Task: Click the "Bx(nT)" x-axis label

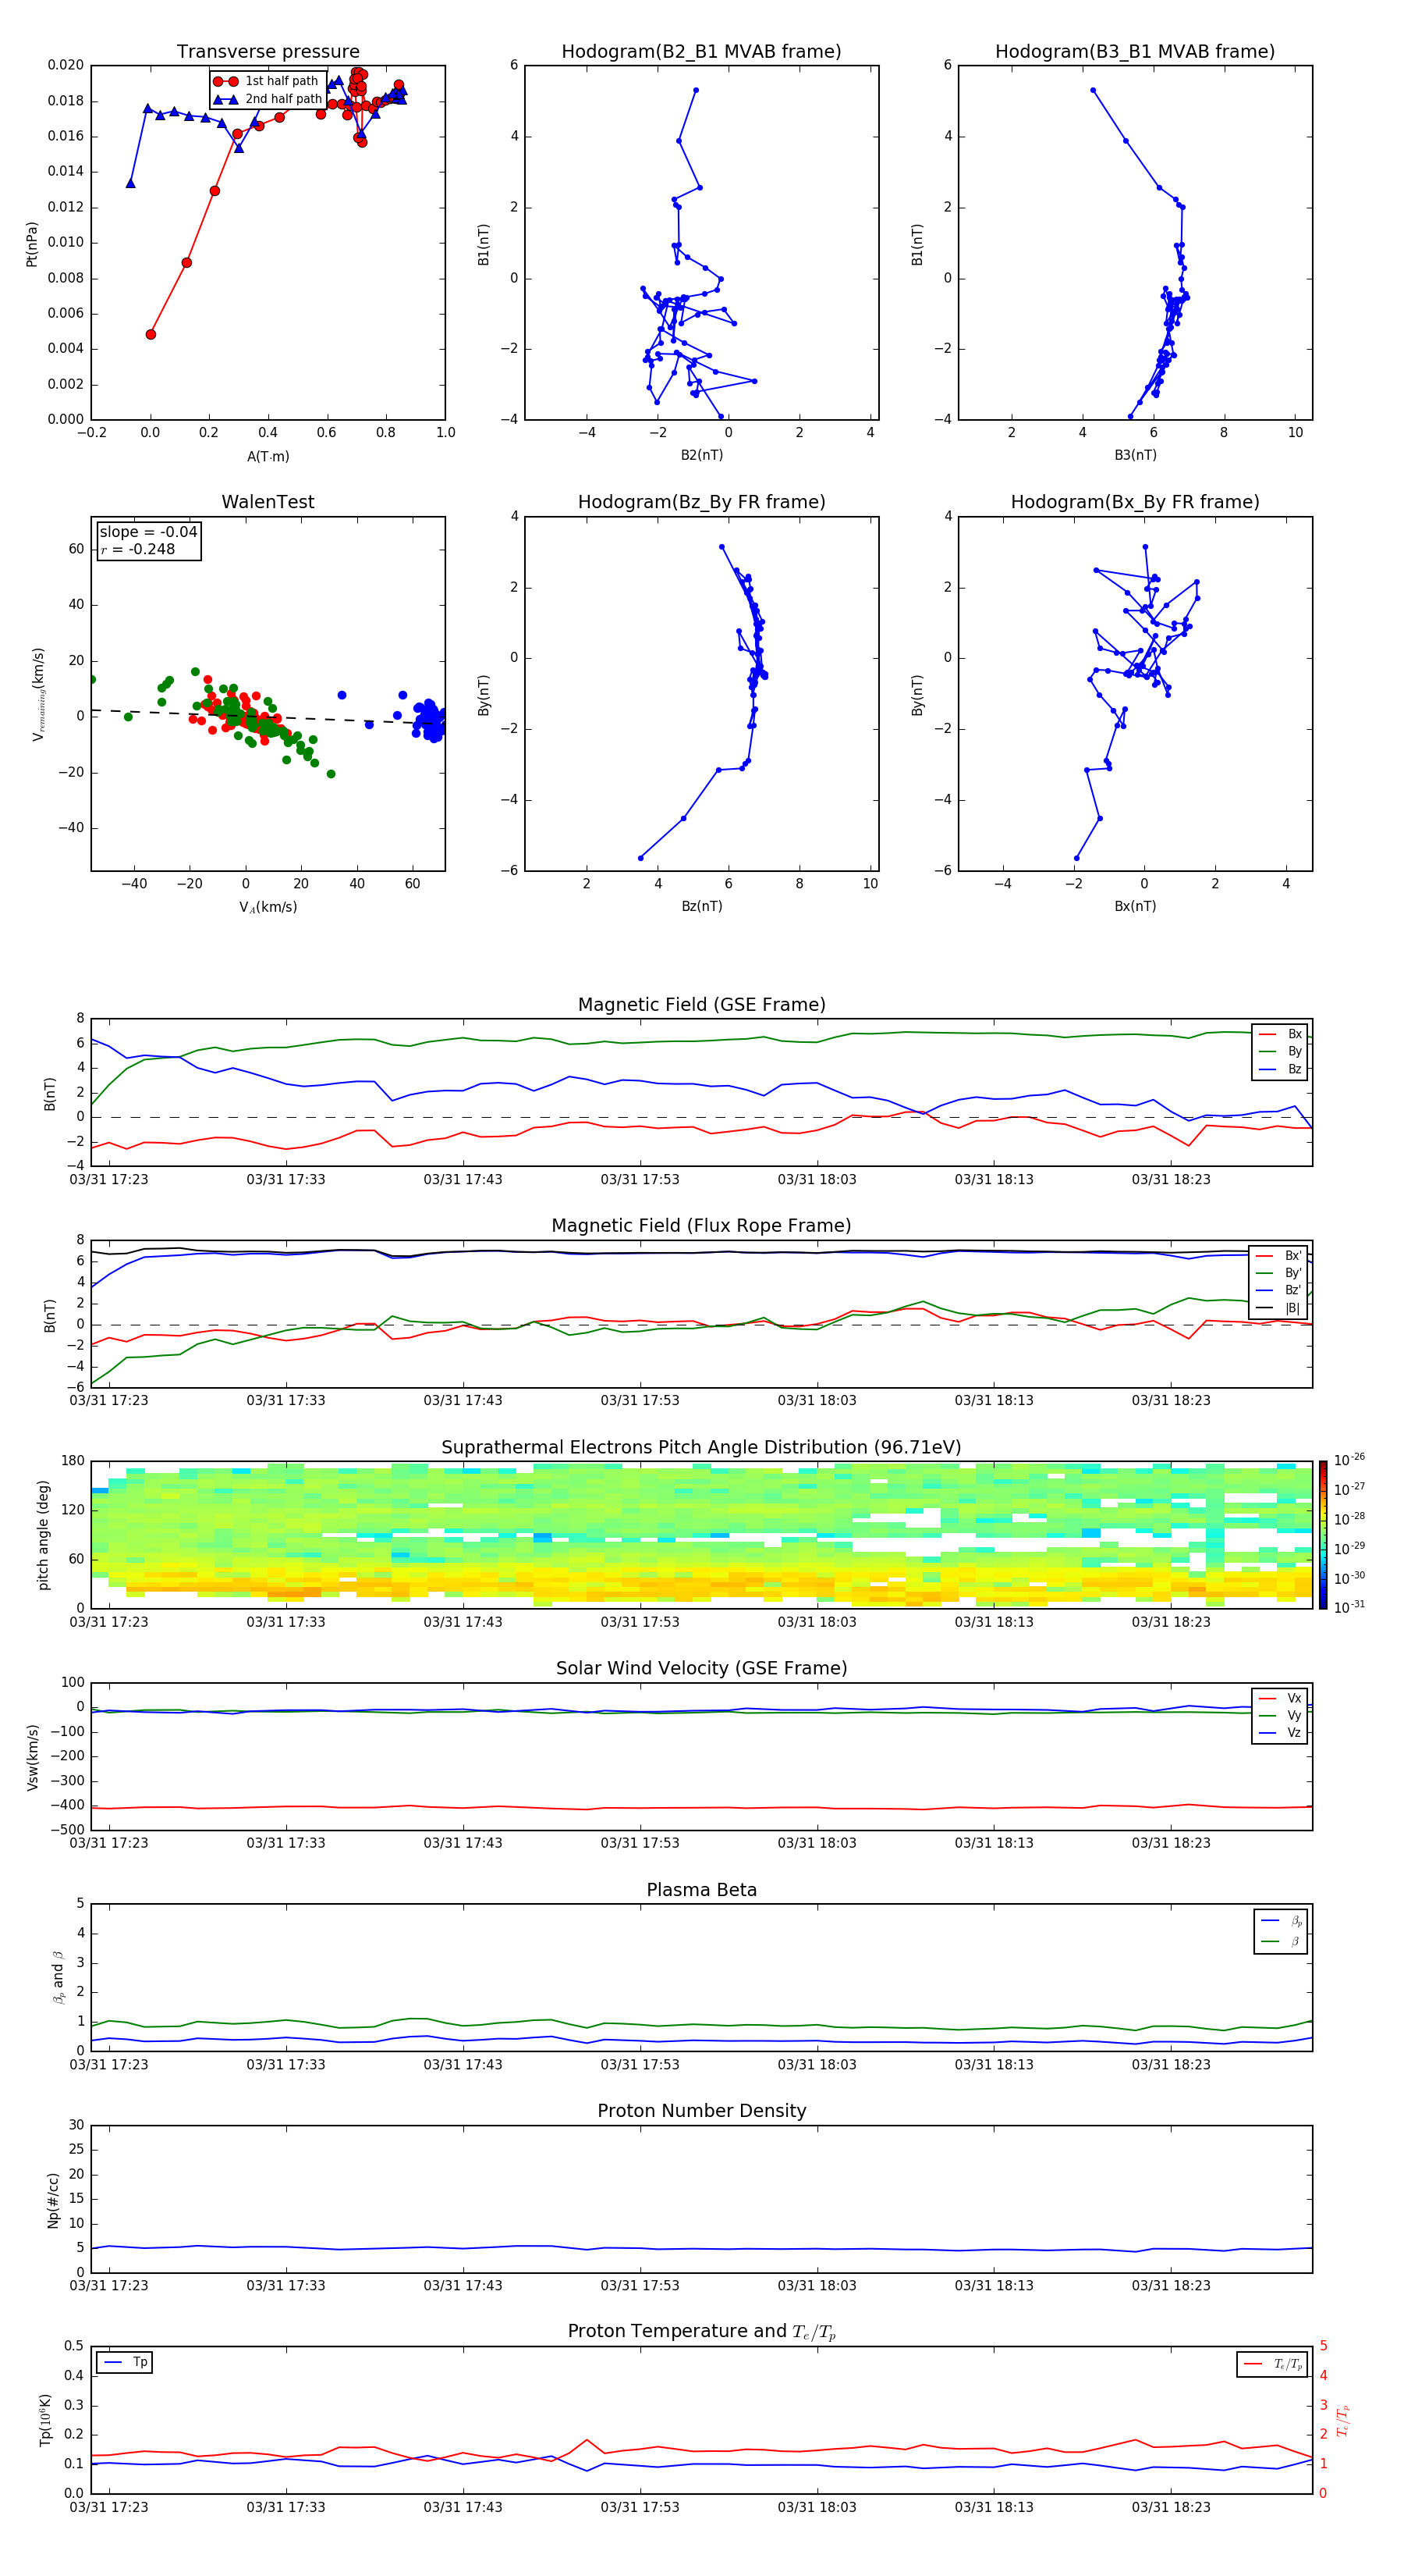Action: click(1135, 906)
